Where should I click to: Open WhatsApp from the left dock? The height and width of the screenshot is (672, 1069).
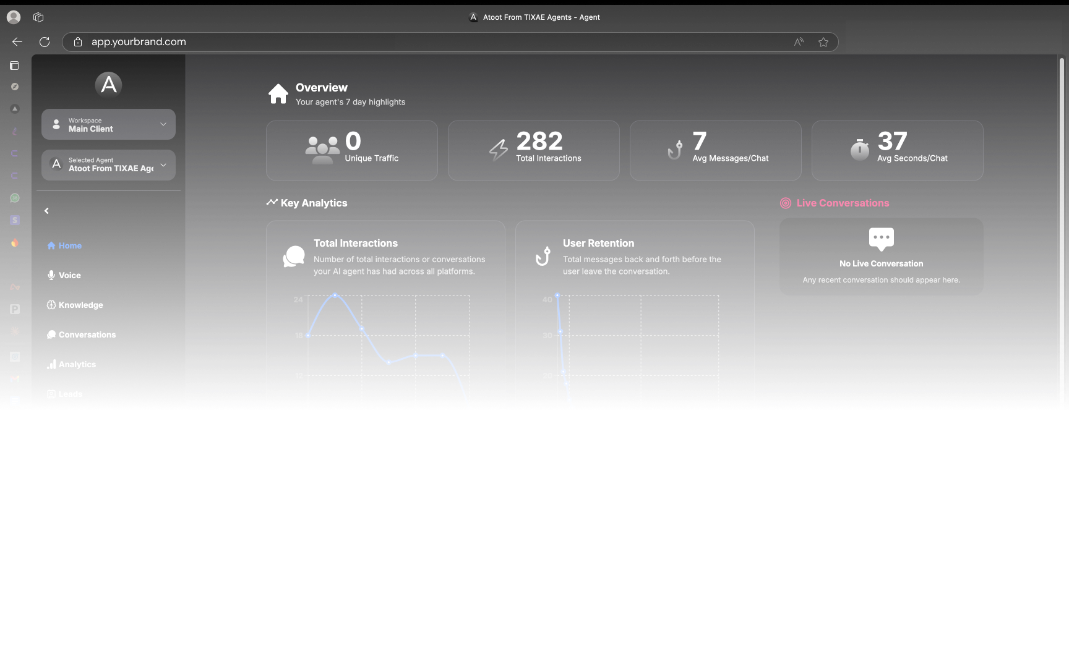(x=14, y=198)
